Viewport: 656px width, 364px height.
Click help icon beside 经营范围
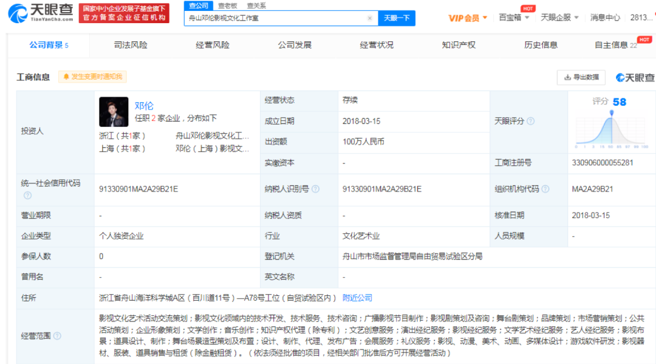[57, 336]
